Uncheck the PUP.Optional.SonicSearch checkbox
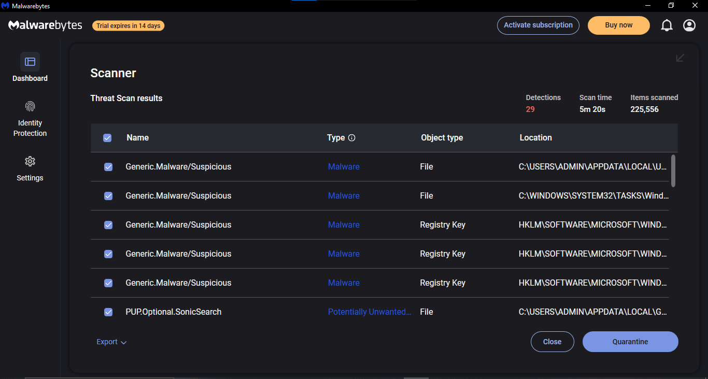 tap(108, 312)
